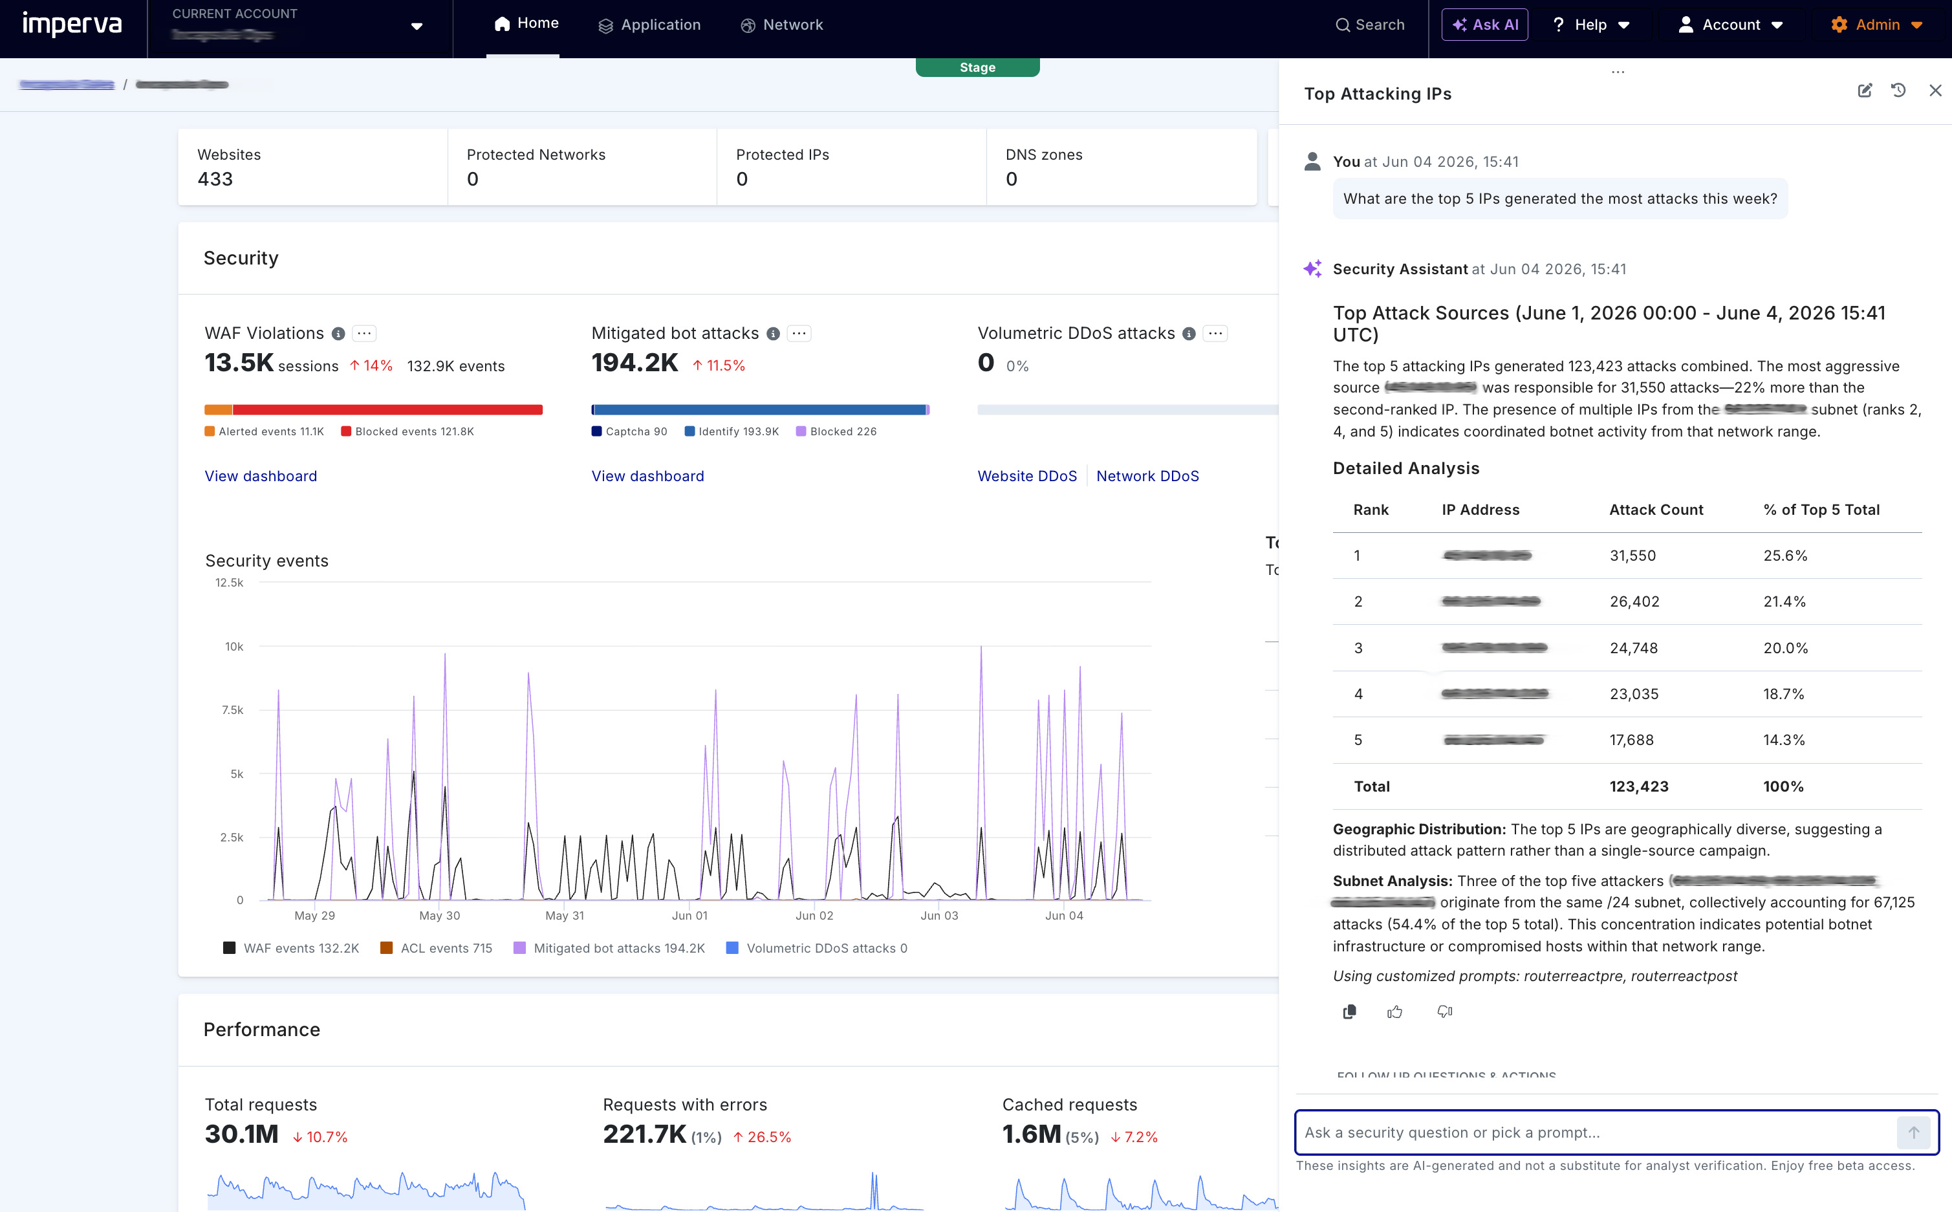This screenshot has height=1212, width=1952.
Task: Open the Website DDoS link
Action: [x=1027, y=476]
